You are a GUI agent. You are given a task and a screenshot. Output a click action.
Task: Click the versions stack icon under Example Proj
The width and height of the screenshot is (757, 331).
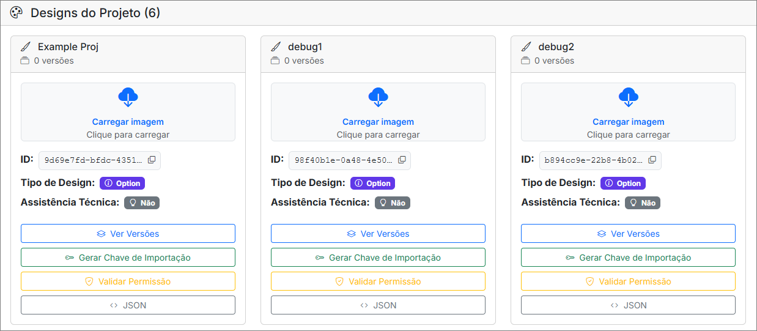pos(25,61)
